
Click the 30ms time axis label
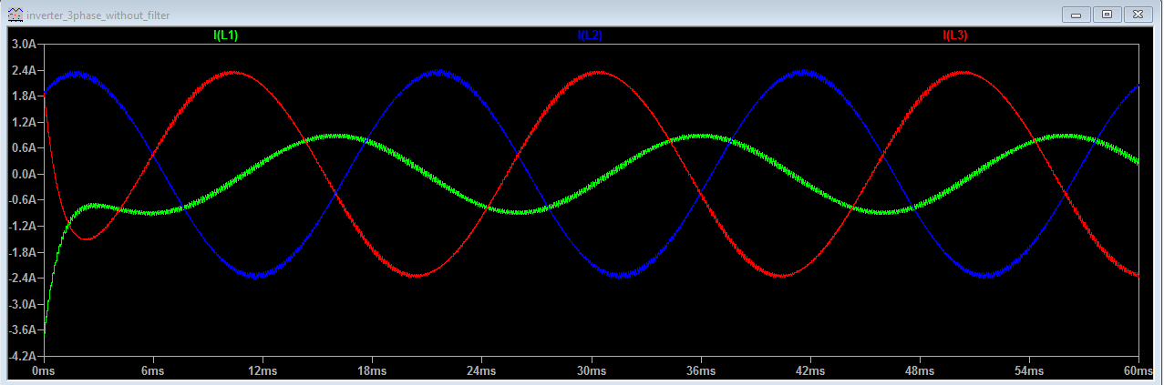[x=591, y=371]
